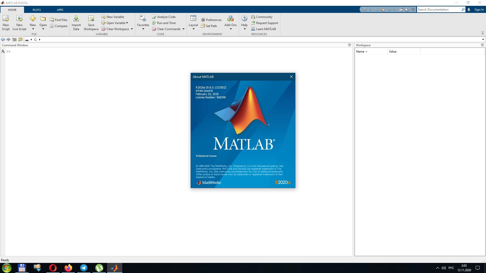Collapse the toolstrip with the minimize arrow
Viewport: 486px width, 273px height.
[x=482, y=33]
